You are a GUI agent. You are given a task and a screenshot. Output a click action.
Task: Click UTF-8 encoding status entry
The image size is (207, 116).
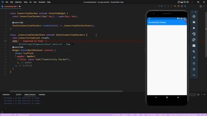[x=132, y=115]
